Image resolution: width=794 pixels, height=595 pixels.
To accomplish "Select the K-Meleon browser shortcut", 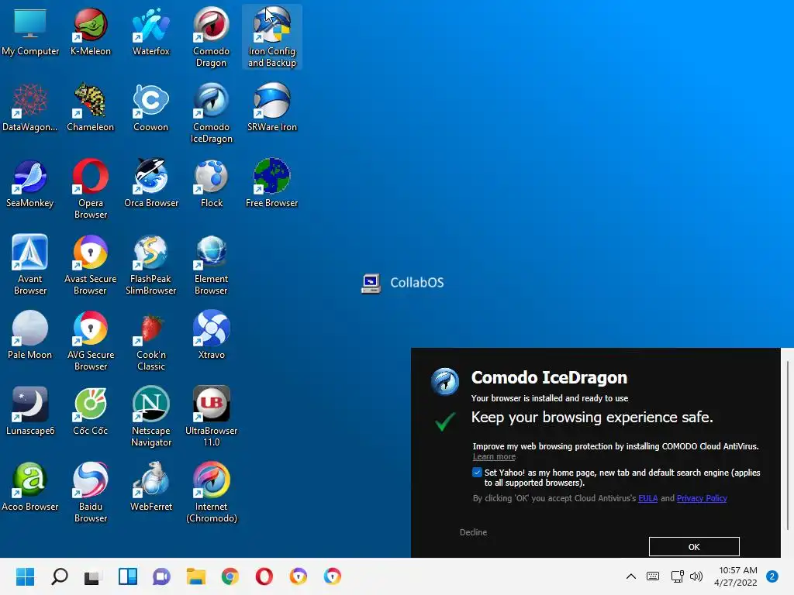I will 90,31.
